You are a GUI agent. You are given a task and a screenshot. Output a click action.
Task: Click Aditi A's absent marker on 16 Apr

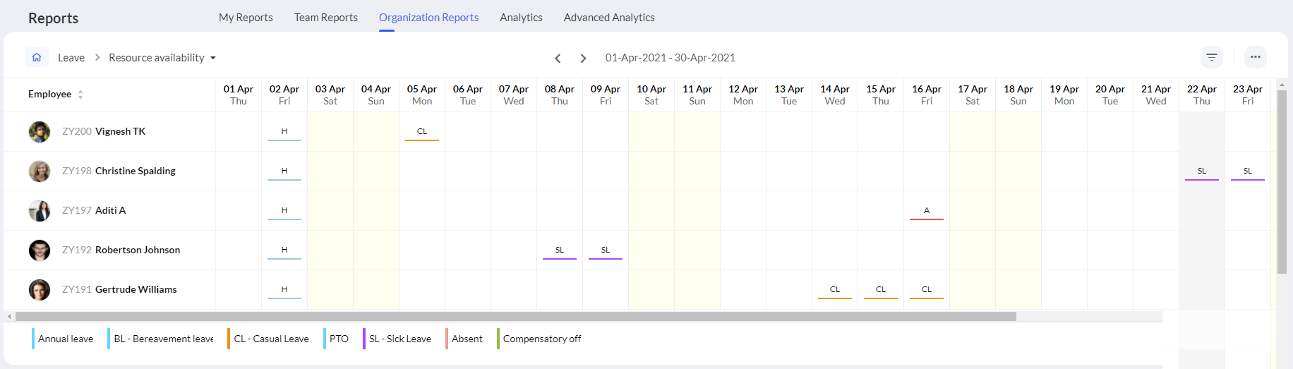pos(927,212)
